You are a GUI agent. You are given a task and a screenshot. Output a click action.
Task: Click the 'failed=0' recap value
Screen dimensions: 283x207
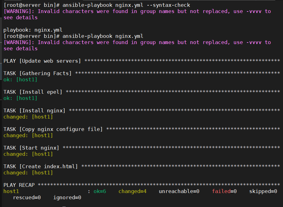point(224,191)
